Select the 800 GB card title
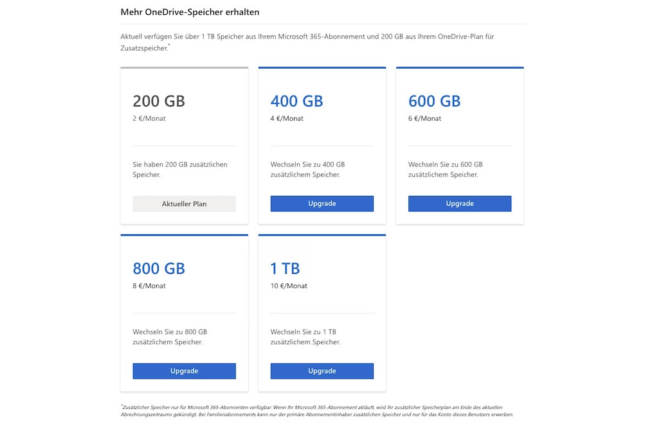This screenshot has height=427, width=645. pyautogui.click(x=159, y=268)
